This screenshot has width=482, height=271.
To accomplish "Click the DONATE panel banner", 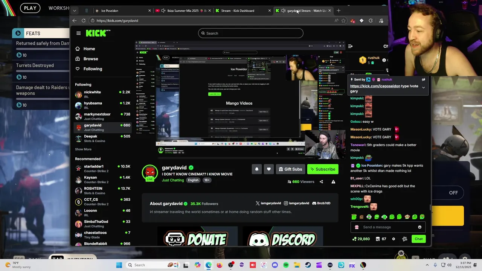I will coord(197,236).
